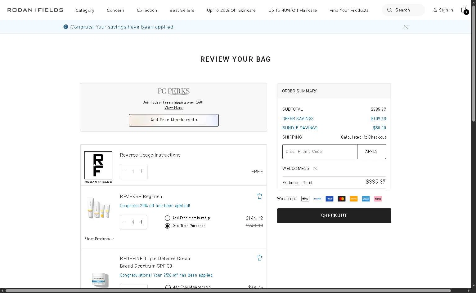Click the Apple Pay payment icon
Screen dimensions: 476x293
pos(305,199)
